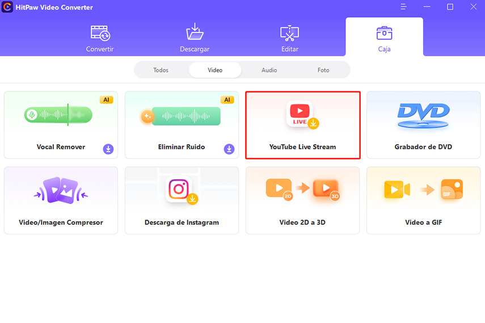Select the Video filter tab
Screen dimensions: 485x323
coord(215,70)
